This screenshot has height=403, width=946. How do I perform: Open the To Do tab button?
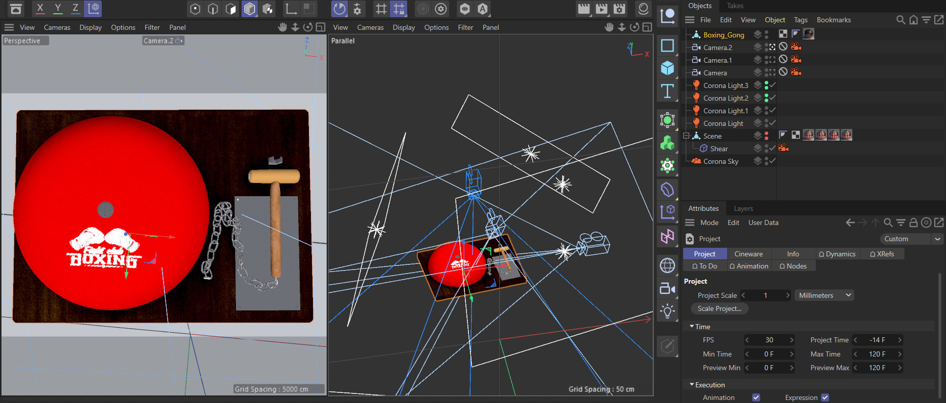[x=704, y=266]
